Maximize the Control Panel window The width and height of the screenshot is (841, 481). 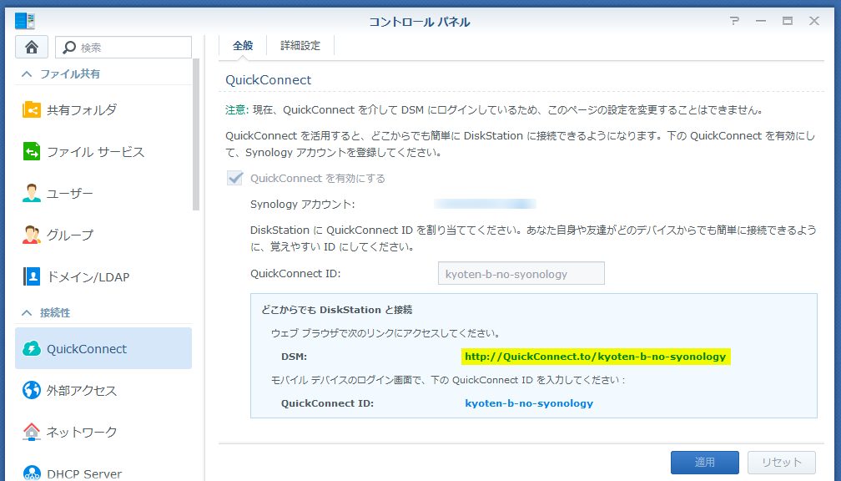pos(788,21)
